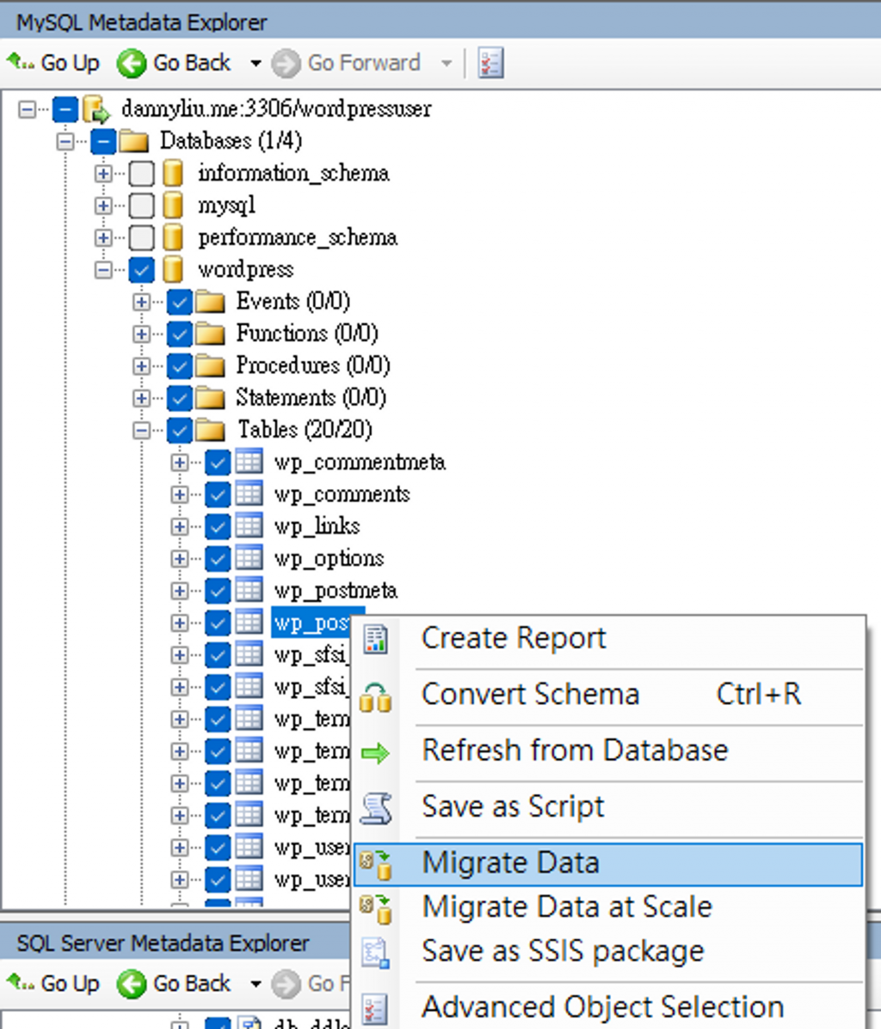Open Go Back history dropdown in MySQL explorer
Image resolution: width=881 pixels, height=1029 pixels.
[x=255, y=64]
